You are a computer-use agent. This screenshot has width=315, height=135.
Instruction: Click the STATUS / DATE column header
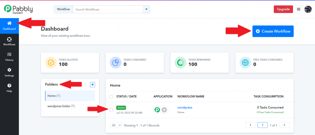pyautogui.click(x=126, y=97)
